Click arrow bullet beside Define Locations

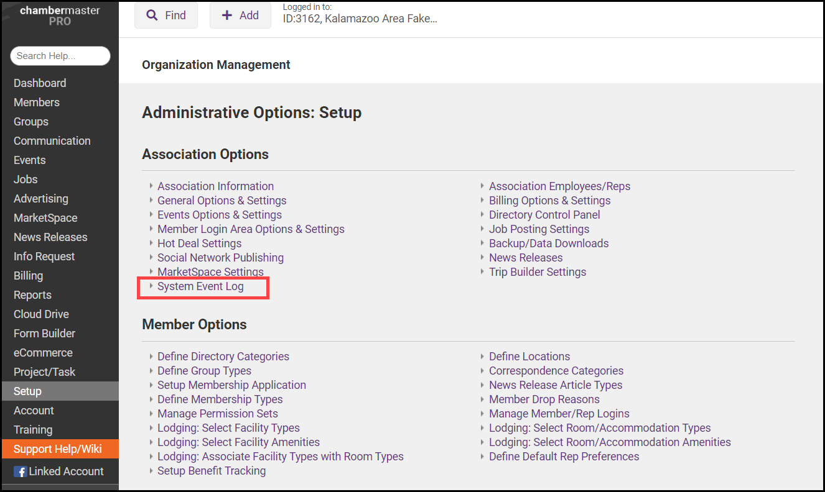pos(483,357)
